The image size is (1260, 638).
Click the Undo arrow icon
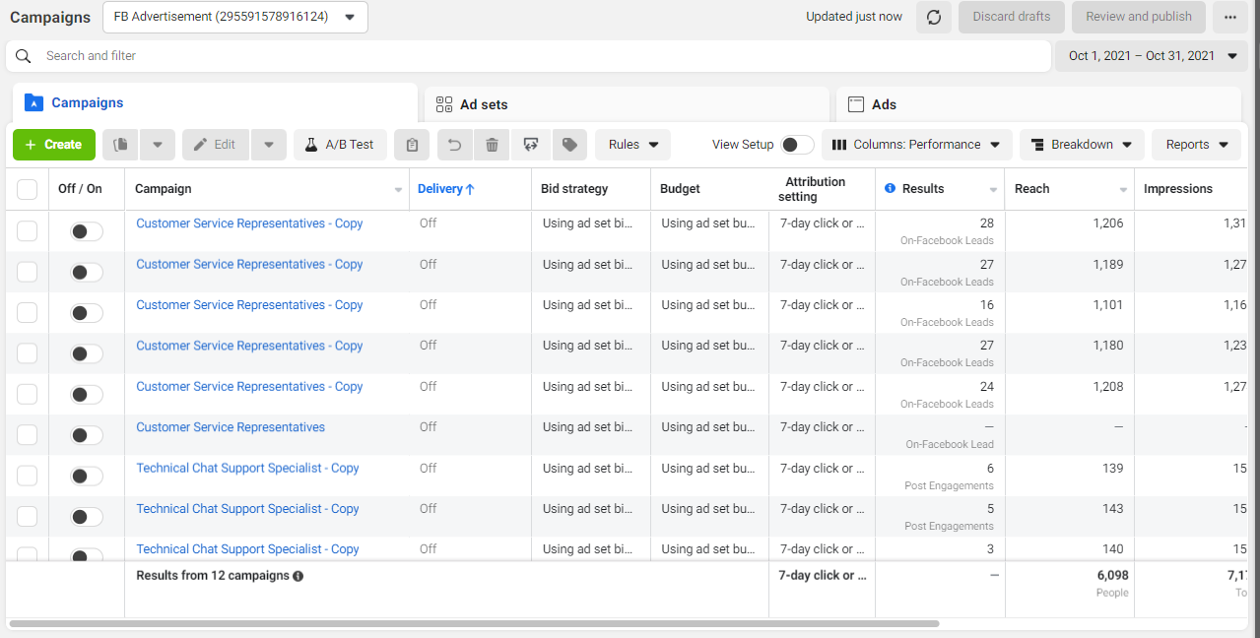[454, 145]
